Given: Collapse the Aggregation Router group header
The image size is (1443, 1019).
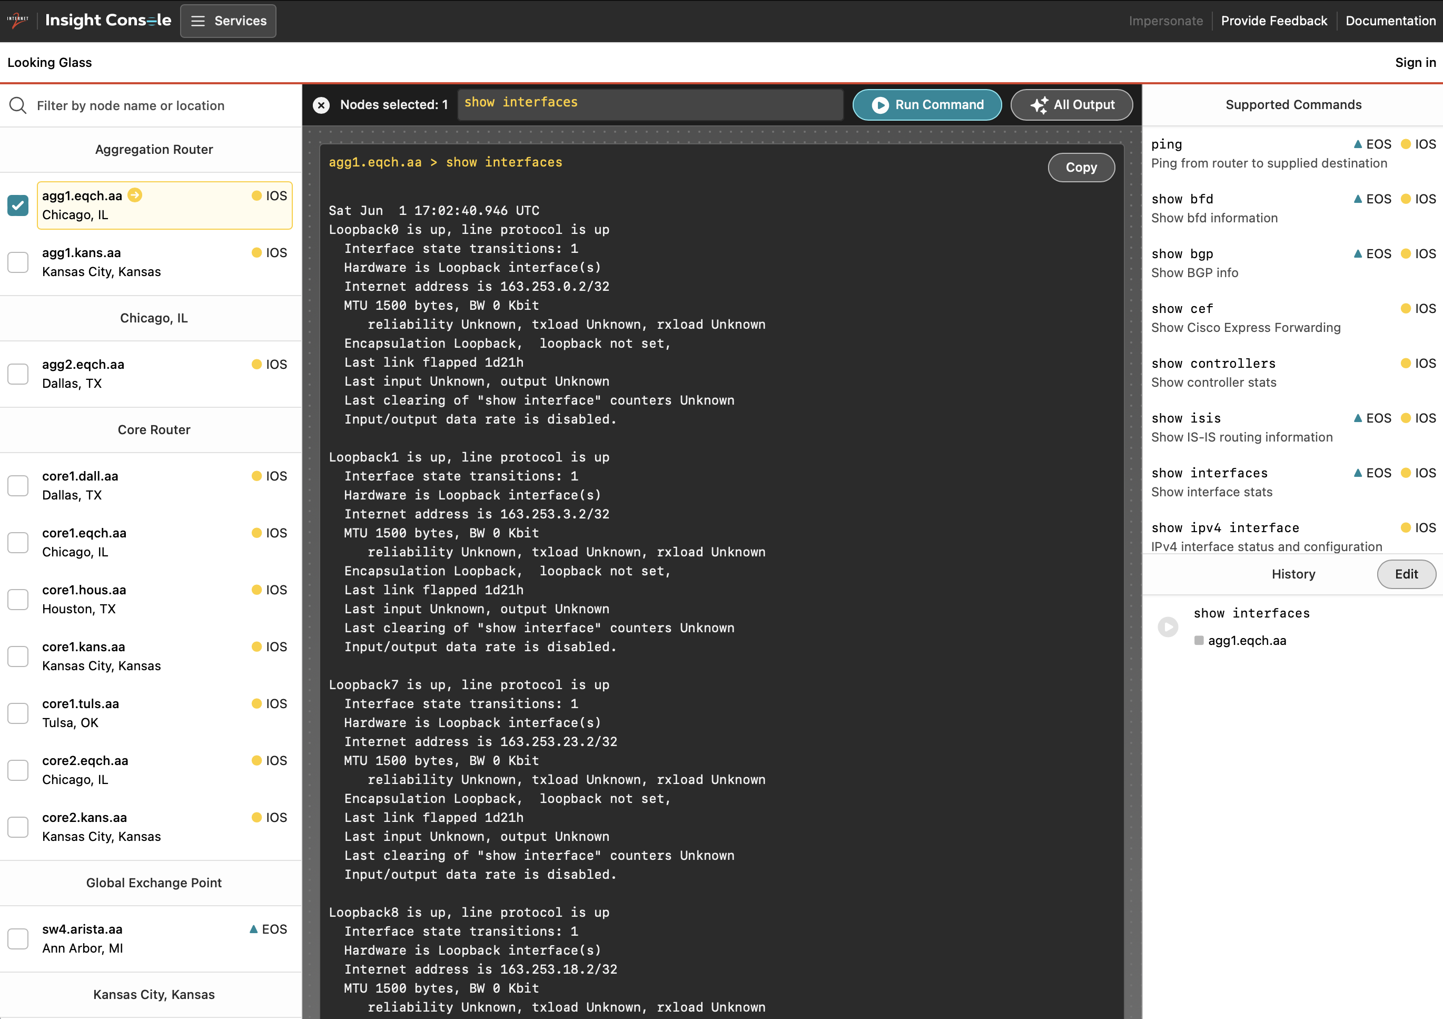Looking at the screenshot, I should (153, 150).
